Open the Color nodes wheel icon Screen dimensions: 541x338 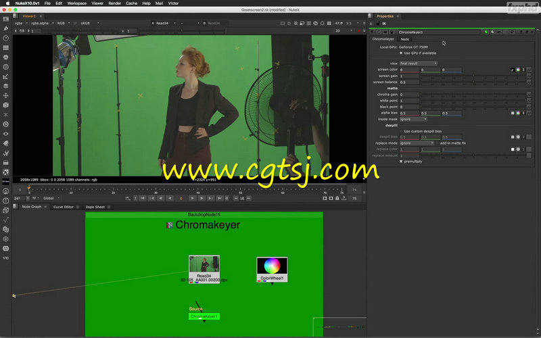(x=5, y=57)
